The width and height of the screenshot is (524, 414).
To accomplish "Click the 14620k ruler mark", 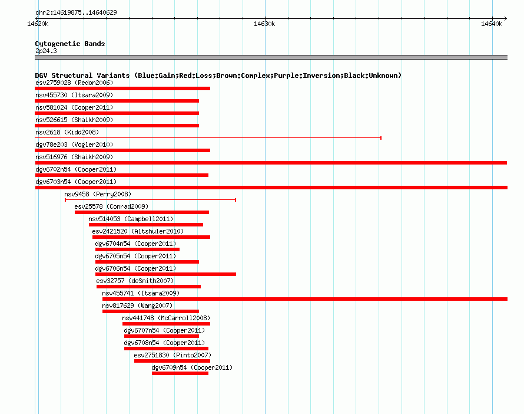I will 38,24.
